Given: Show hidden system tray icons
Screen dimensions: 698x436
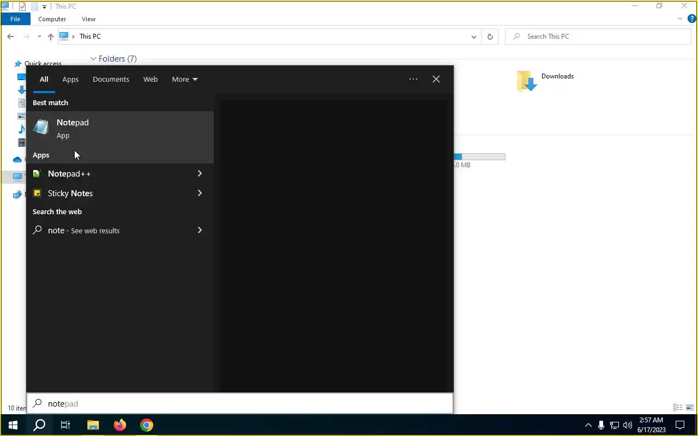Looking at the screenshot, I should click(588, 425).
